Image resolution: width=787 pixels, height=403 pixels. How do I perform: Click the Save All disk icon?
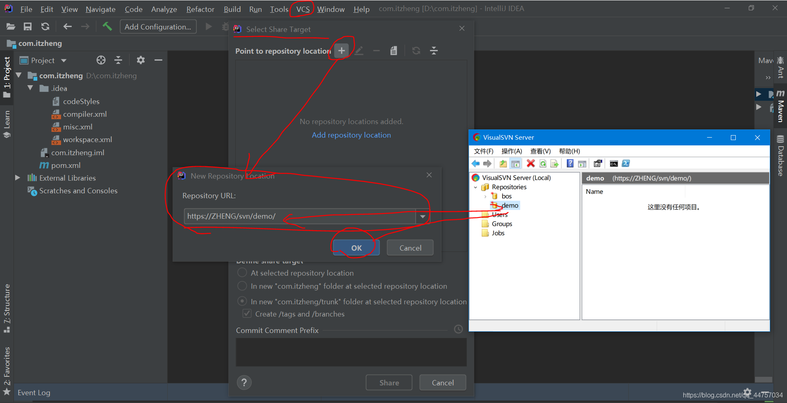point(27,27)
